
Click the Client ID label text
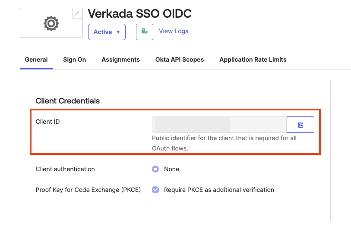pyautogui.click(x=48, y=122)
